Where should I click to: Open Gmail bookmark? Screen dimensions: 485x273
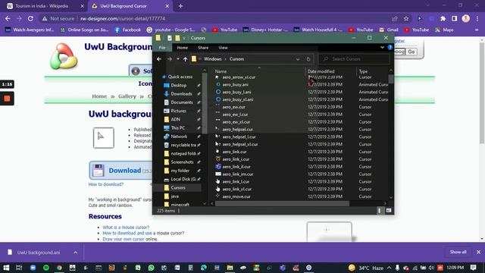pos(389,30)
